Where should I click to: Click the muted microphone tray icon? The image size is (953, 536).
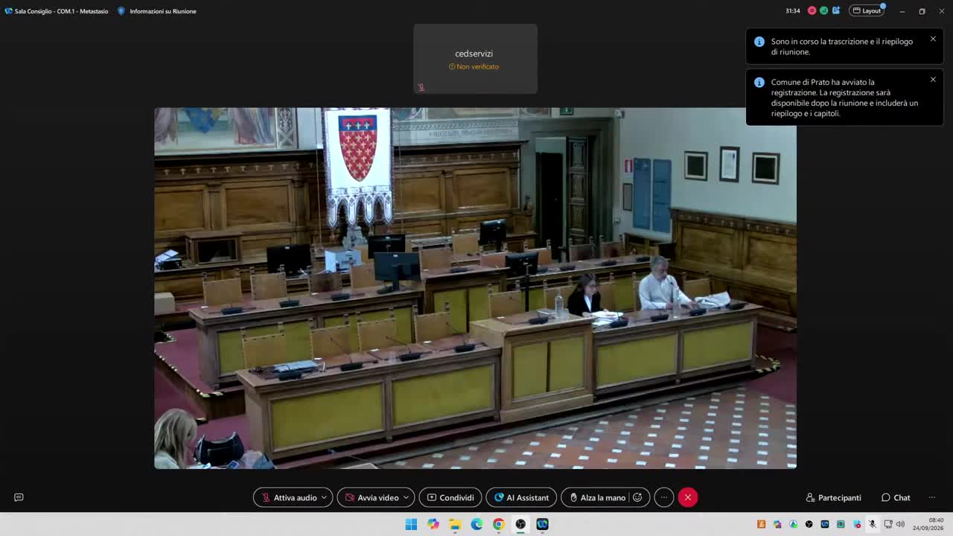click(x=873, y=524)
